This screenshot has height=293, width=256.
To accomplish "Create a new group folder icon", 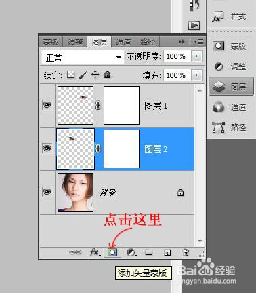I will [148, 252].
